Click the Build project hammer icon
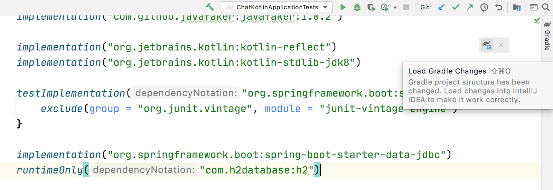553x190 pixels. point(210,7)
